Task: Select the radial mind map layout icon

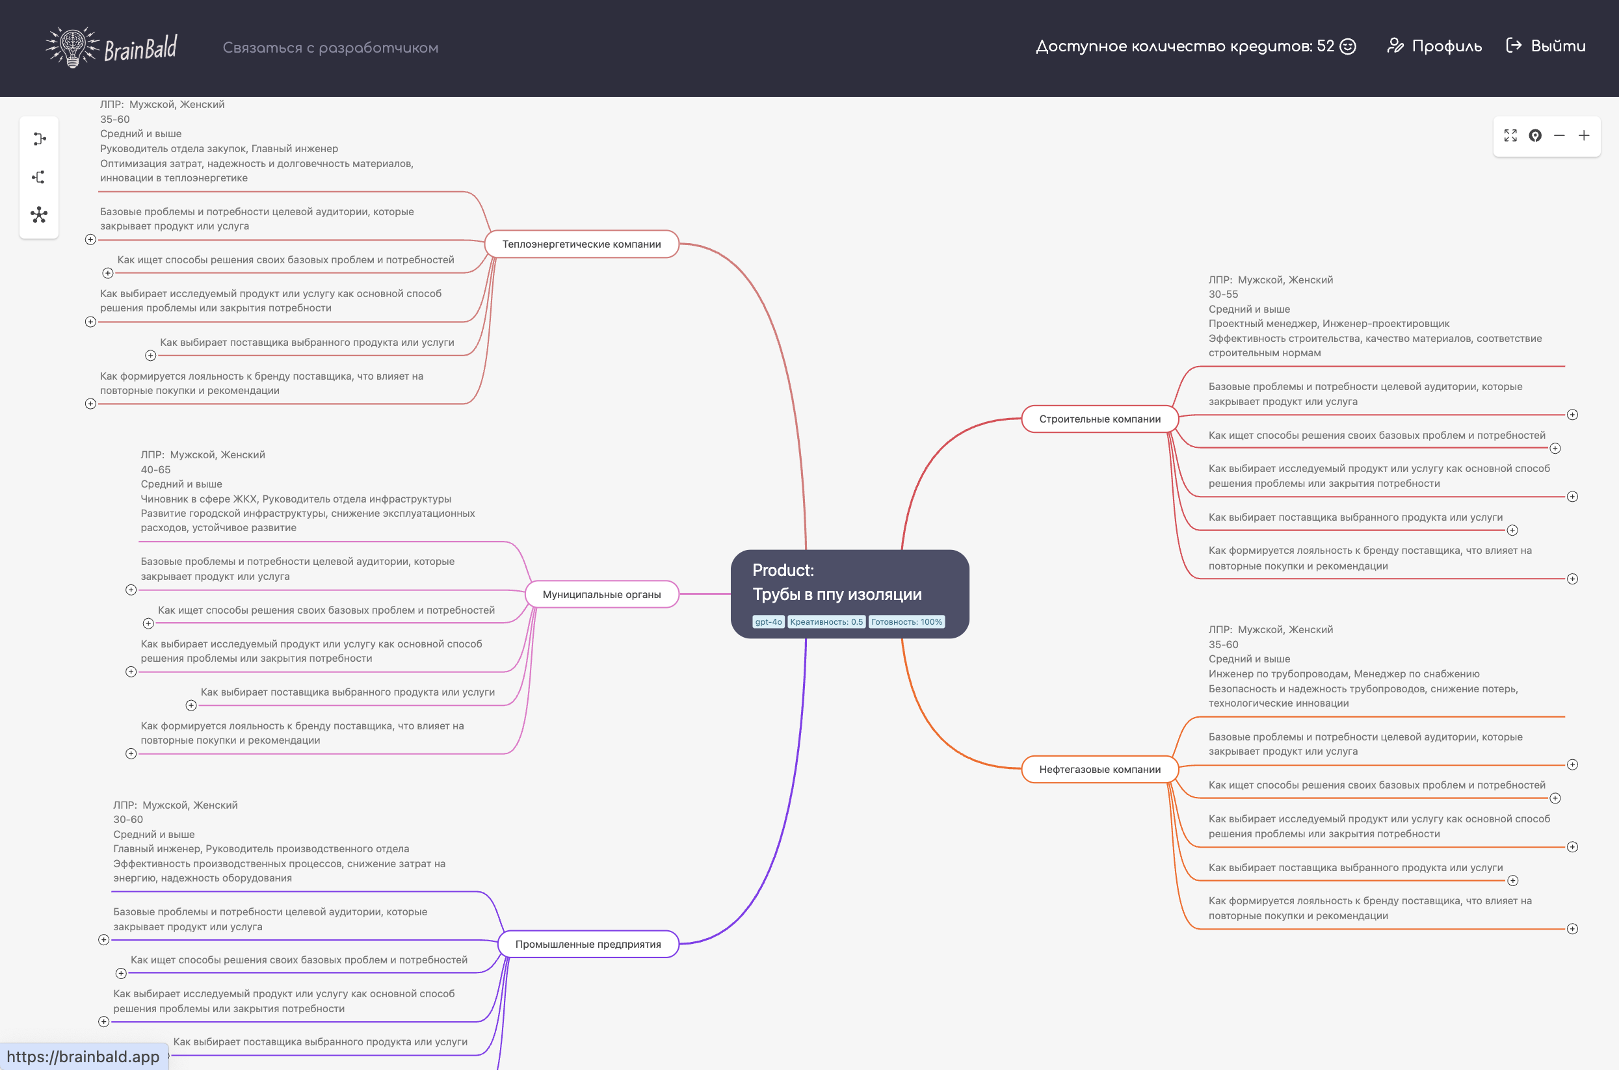Action: point(39,215)
